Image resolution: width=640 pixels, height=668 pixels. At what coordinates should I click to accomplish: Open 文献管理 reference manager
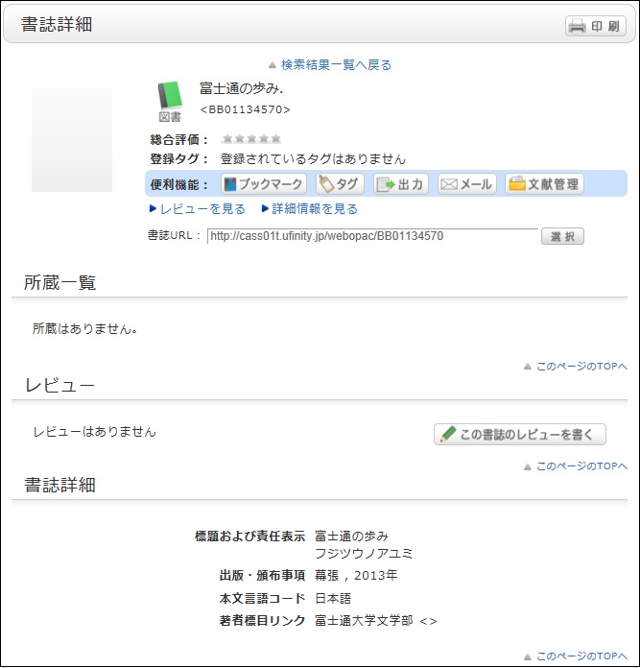pyautogui.click(x=544, y=184)
